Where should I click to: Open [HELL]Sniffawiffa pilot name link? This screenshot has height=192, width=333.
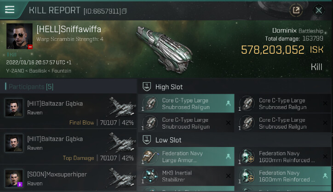(x=69, y=29)
